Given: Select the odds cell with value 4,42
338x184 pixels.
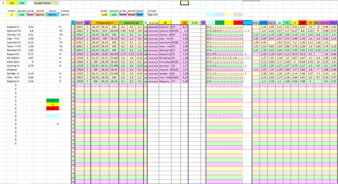Looking at the screenshot, I should click(x=271, y=39).
